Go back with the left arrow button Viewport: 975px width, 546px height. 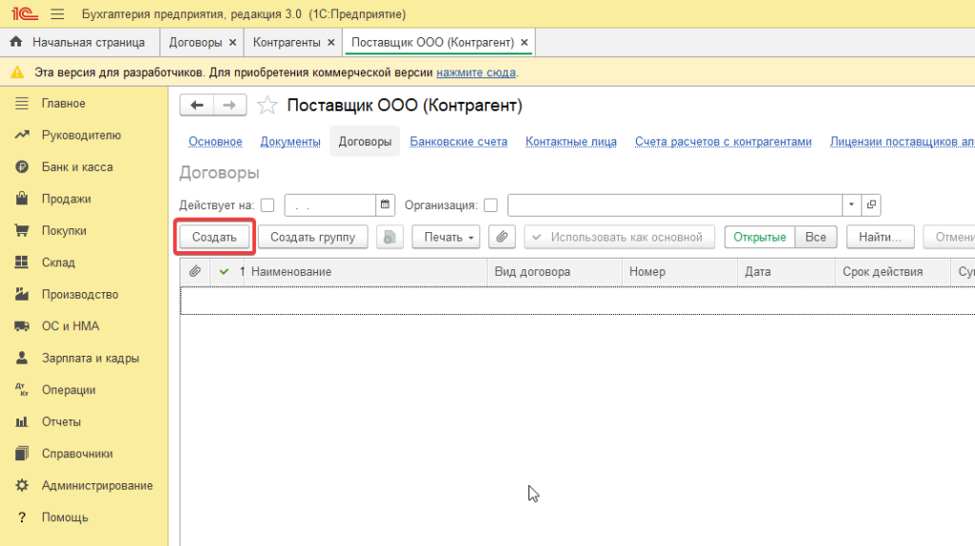[197, 105]
